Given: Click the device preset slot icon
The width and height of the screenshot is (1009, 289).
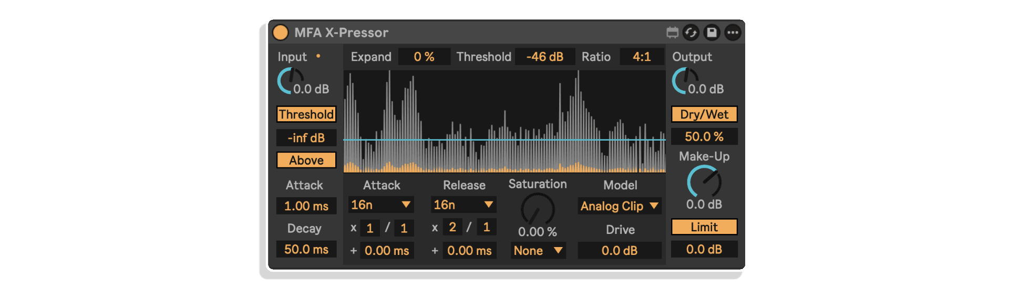Looking at the screenshot, I should pyautogui.click(x=672, y=33).
